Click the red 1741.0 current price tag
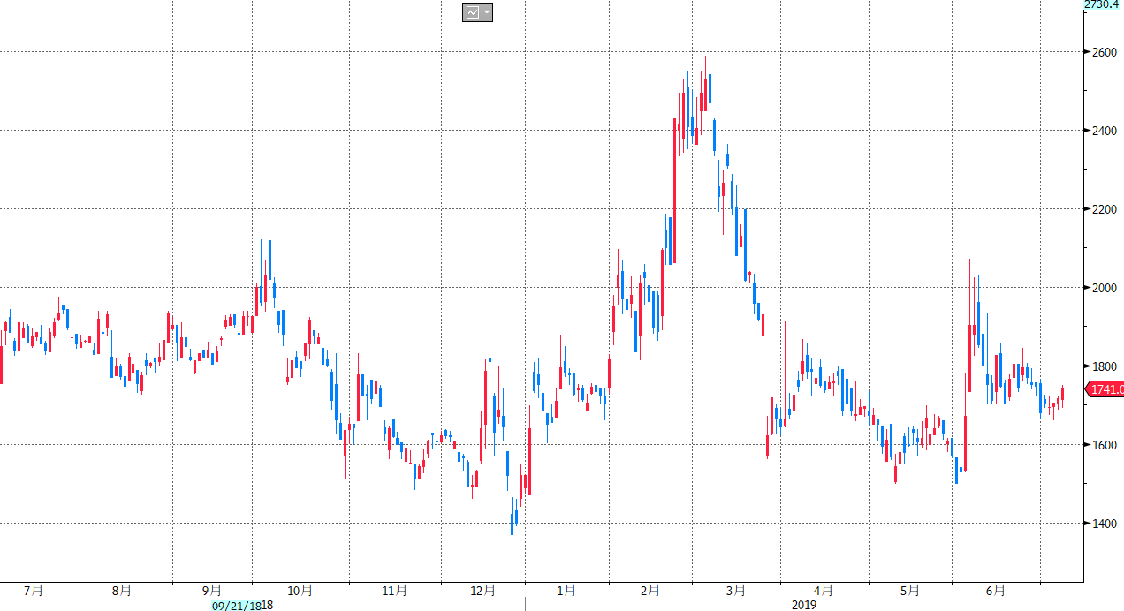1124x611 pixels. [x=1105, y=389]
